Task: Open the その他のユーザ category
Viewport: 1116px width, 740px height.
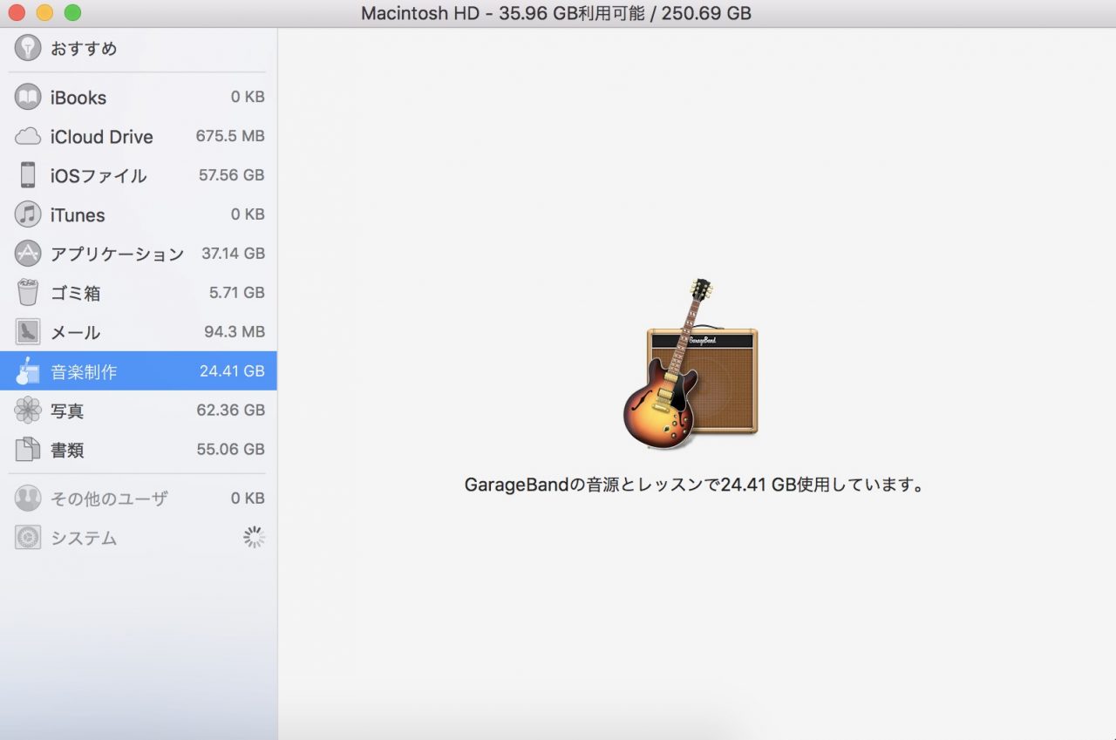Action: [139, 499]
